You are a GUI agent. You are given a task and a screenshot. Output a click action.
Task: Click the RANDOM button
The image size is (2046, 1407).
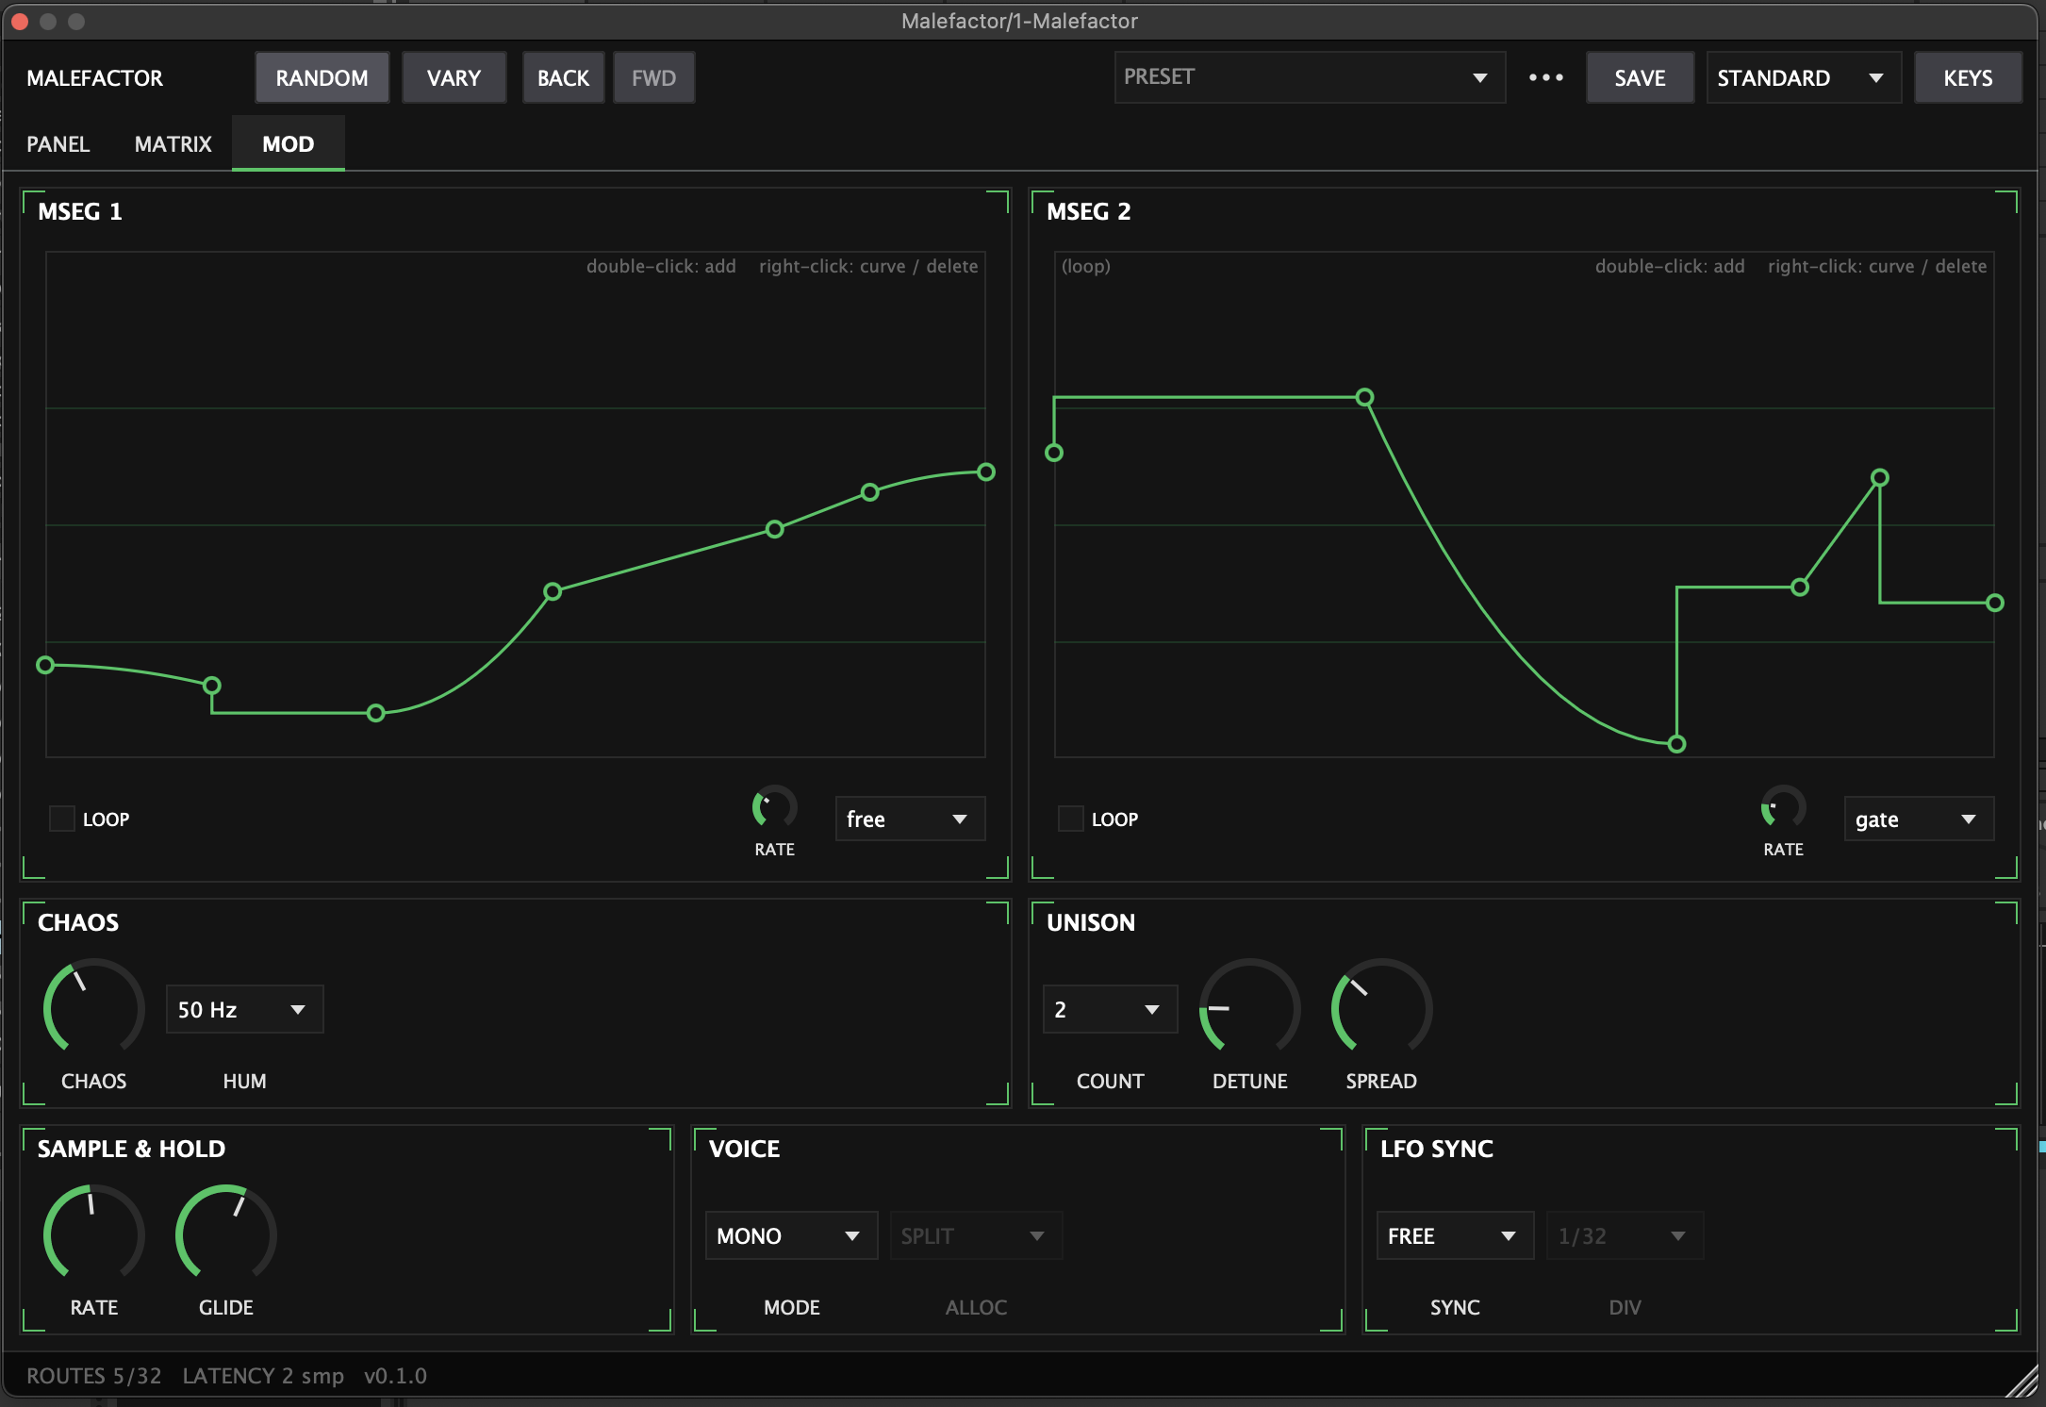(322, 77)
